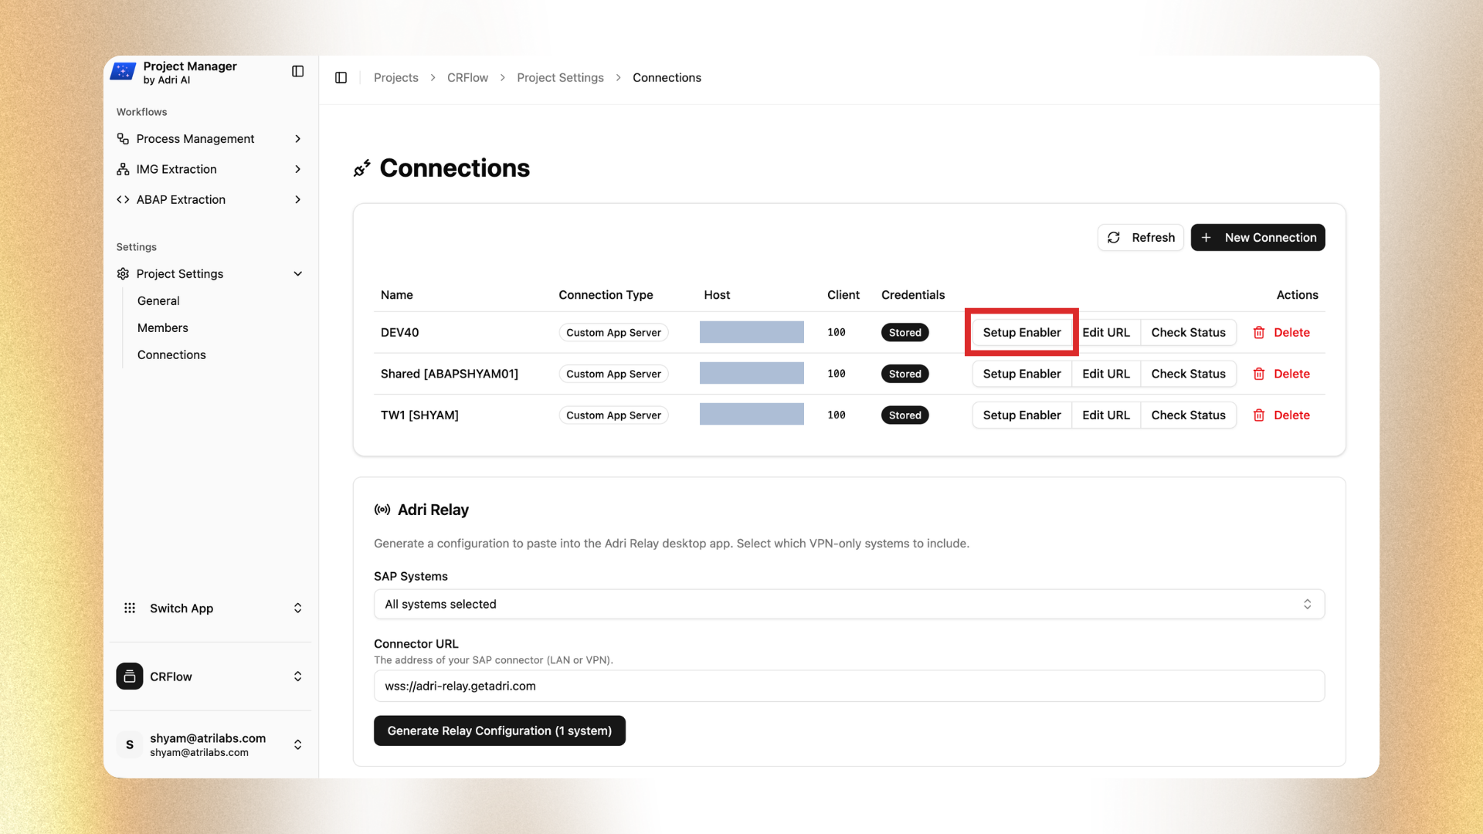Collapse the Project Settings section chevron
1483x834 pixels.
click(298, 273)
